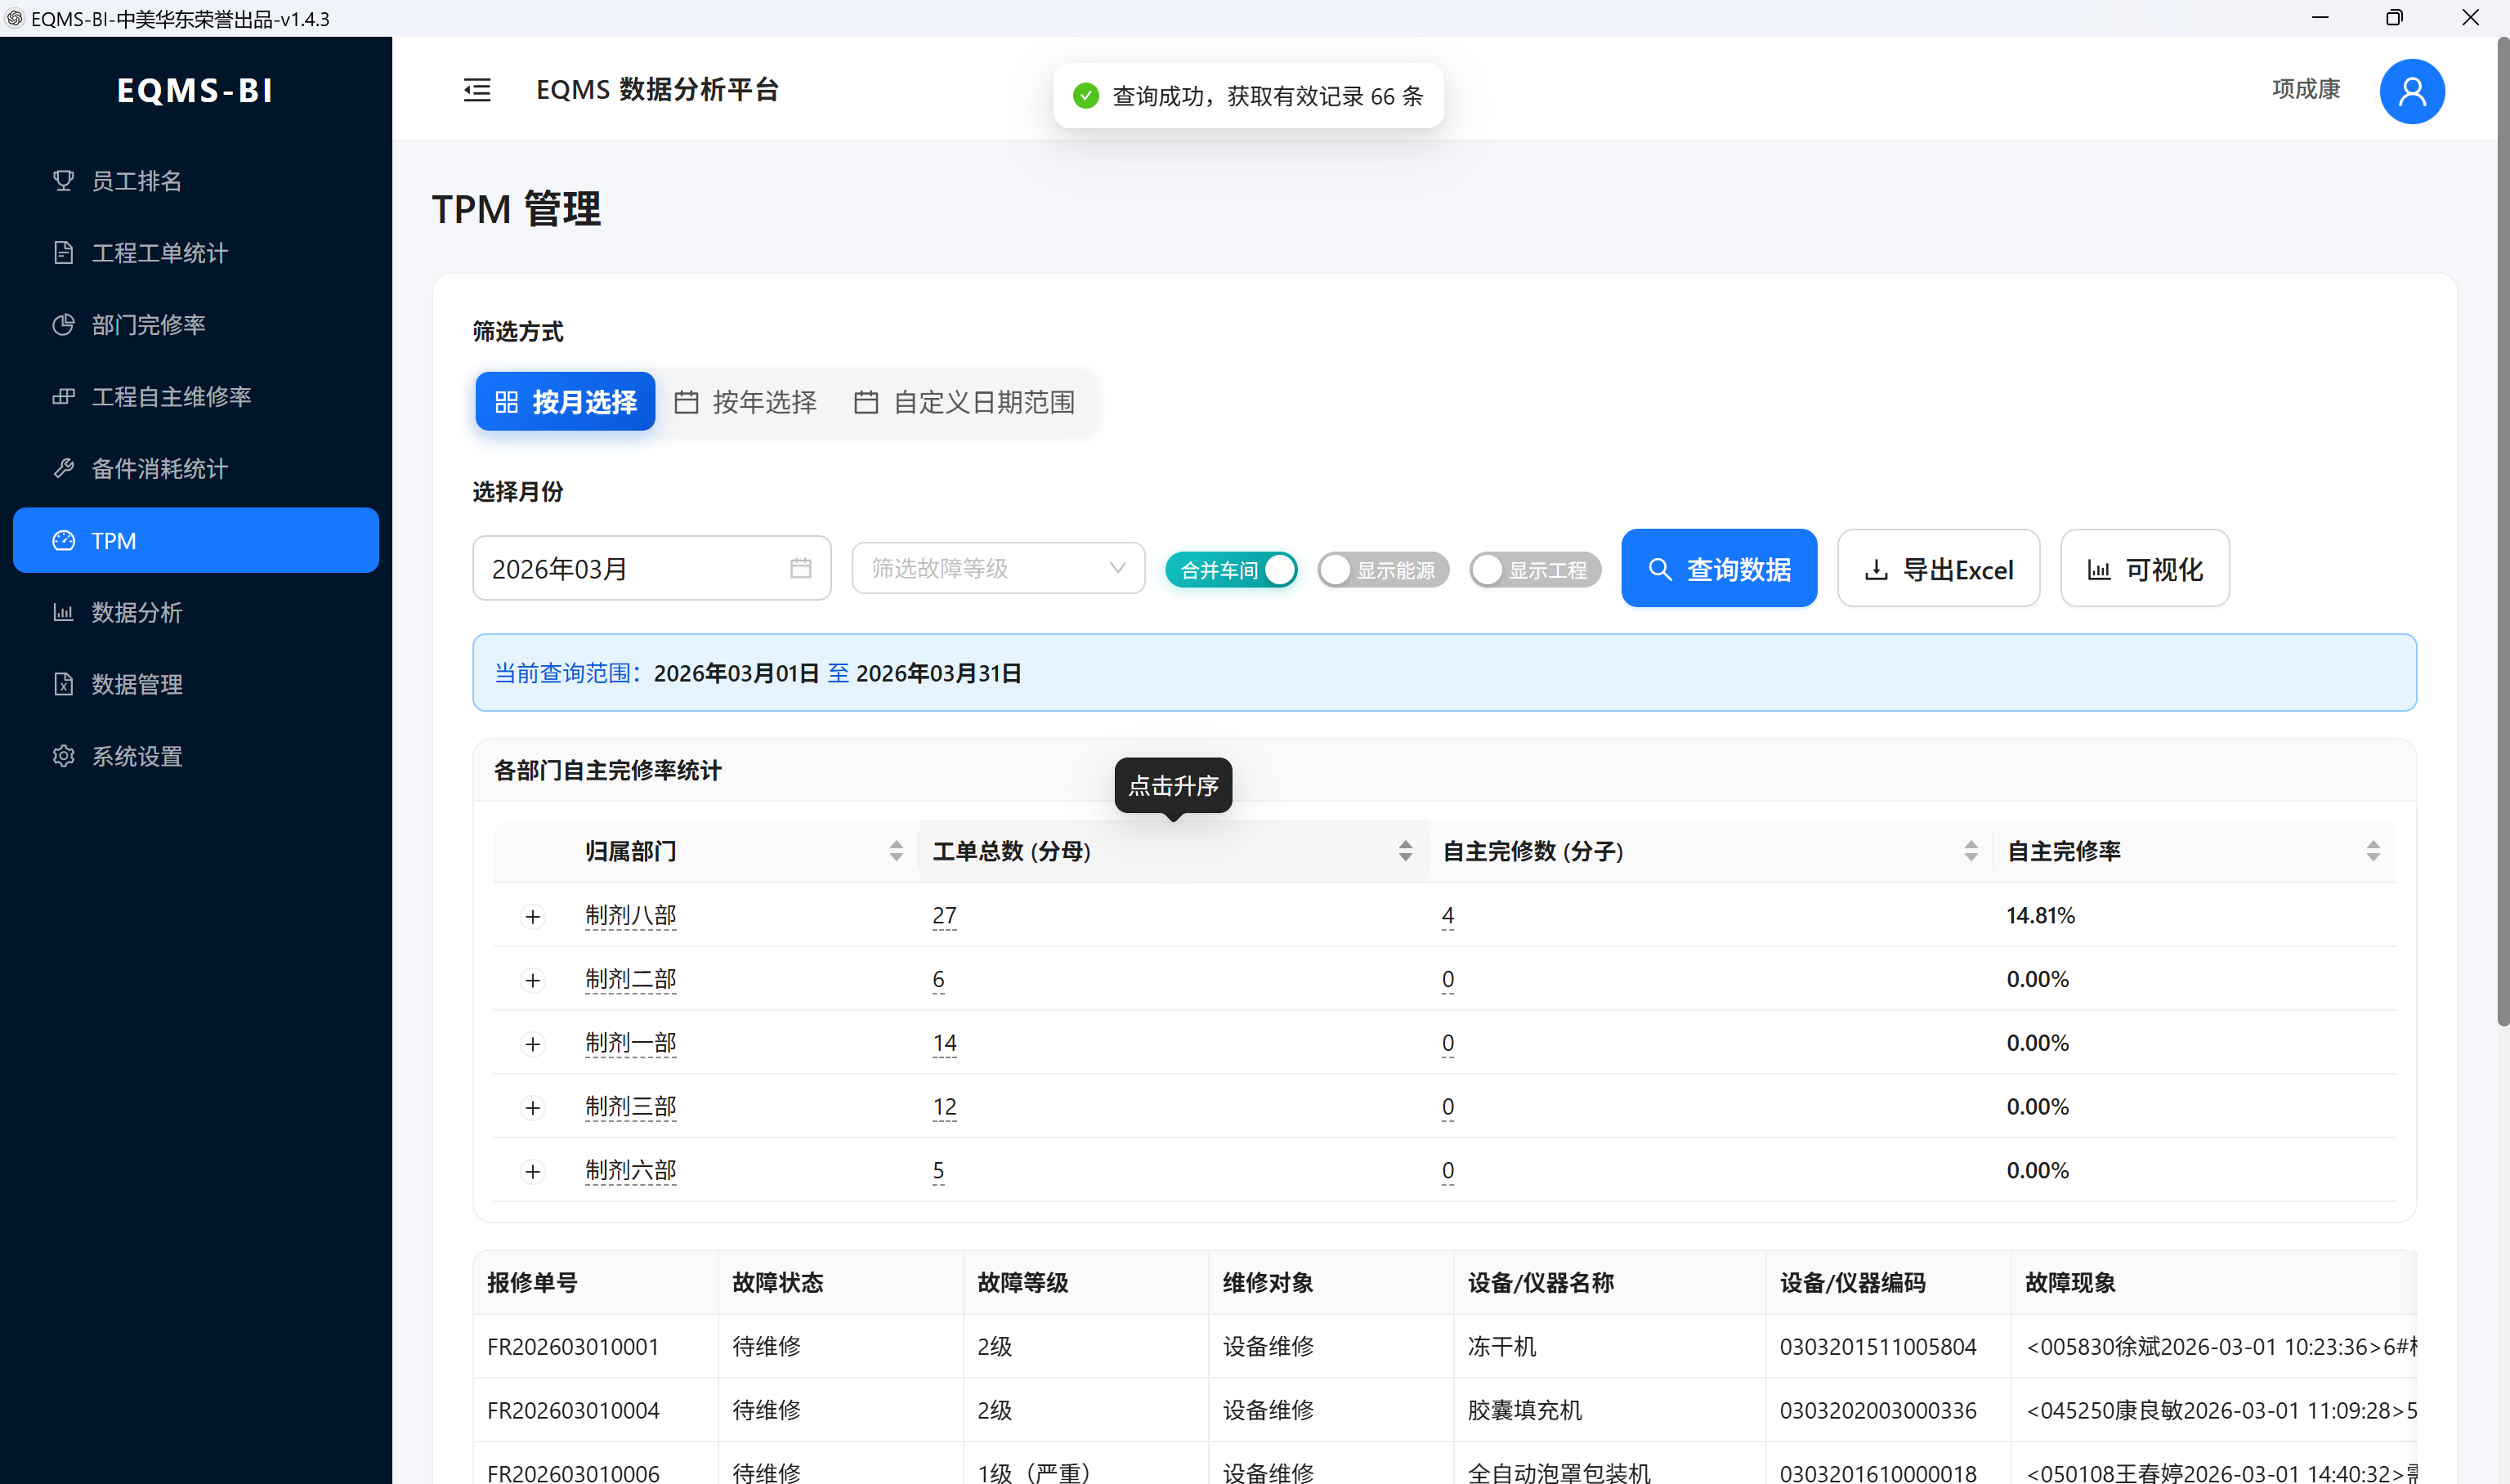The height and width of the screenshot is (1484, 2510).
Task: Click work order total 12 for 制剂三部
Action: point(944,1107)
